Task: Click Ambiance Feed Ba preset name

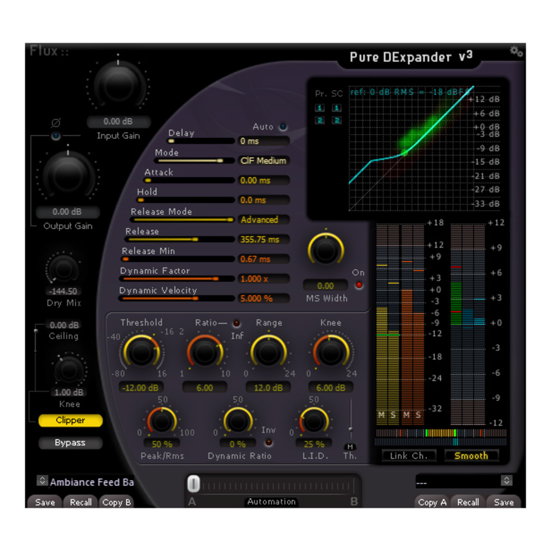Action: point(92,482)
